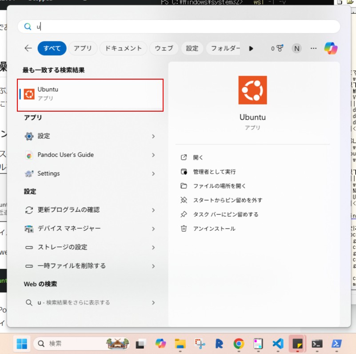Switch to the ウェブ filter tab
Image resolution: width=356 pixels, height=354 pixels.
164,48
